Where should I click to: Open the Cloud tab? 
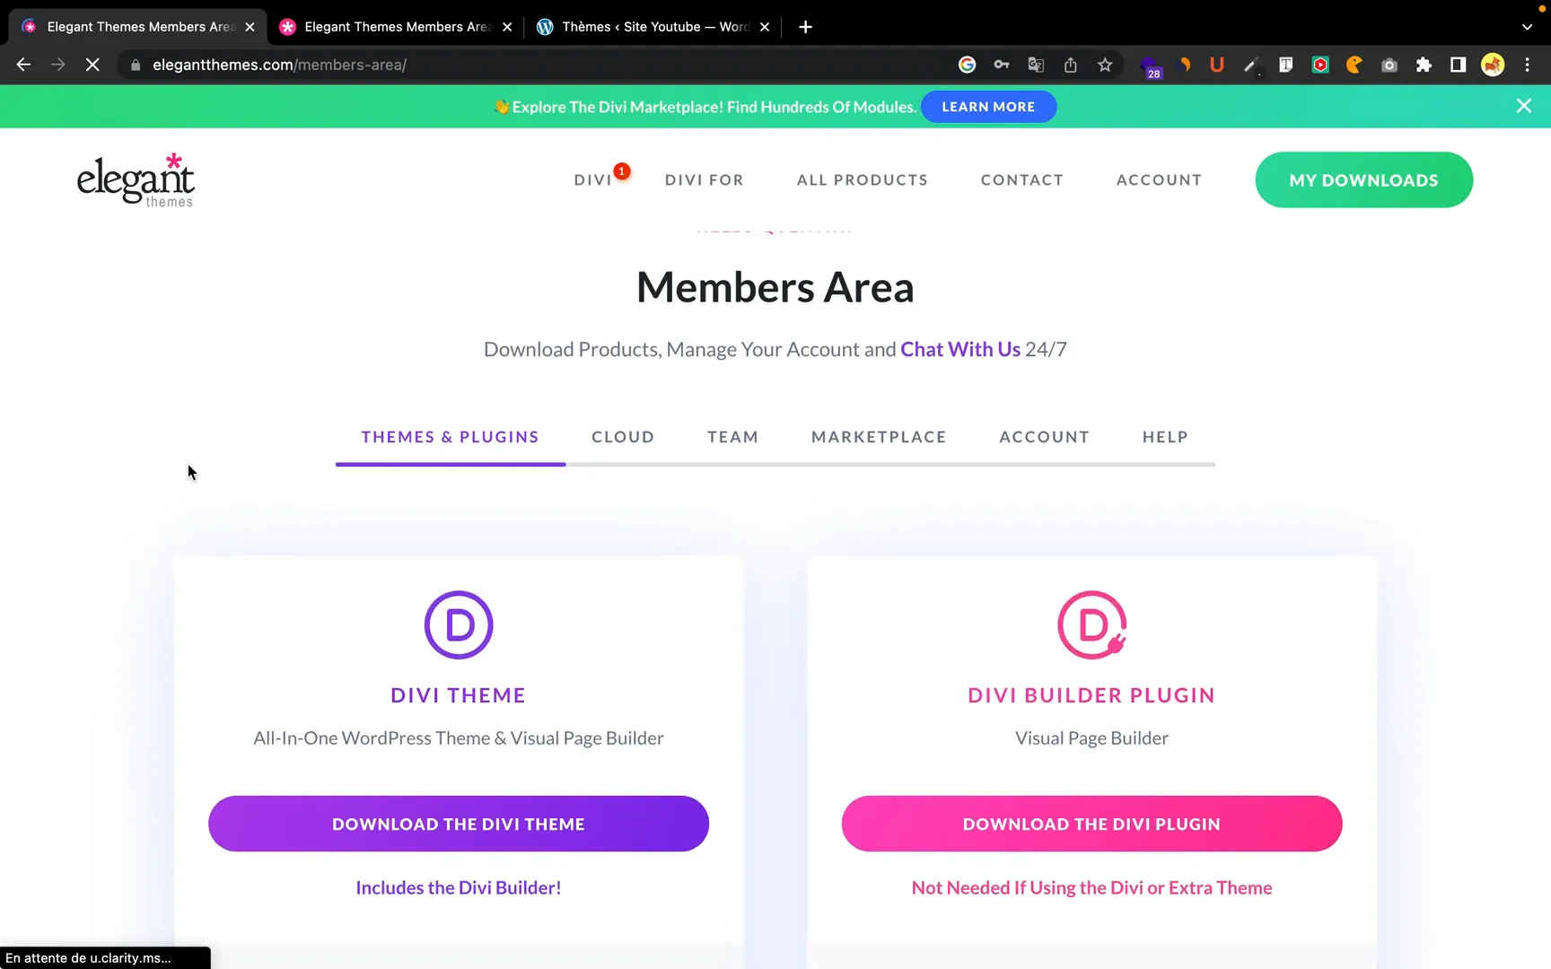click(x=623, y=437)
